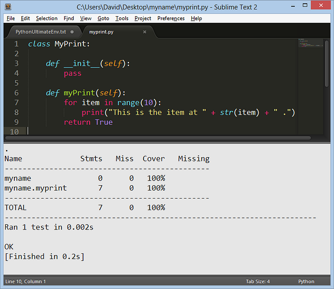The image size is (334, 289).
Task: Open the Python syntax selector in status bar
Action: point(306,281)
